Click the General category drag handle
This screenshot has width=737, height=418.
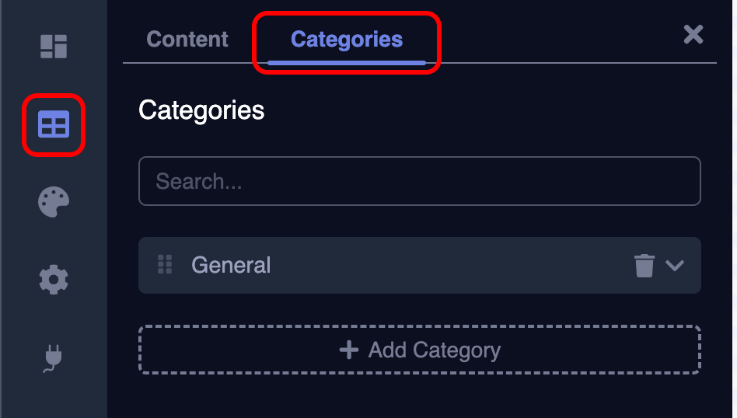click(x=165, y=265)
